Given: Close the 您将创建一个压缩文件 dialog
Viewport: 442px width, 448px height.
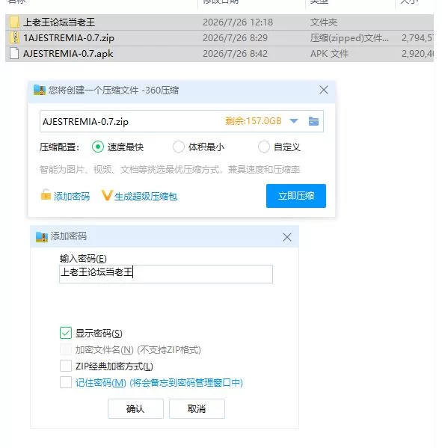Looking at the screenshot, I should pyautogui.click(x=324, y=90).
